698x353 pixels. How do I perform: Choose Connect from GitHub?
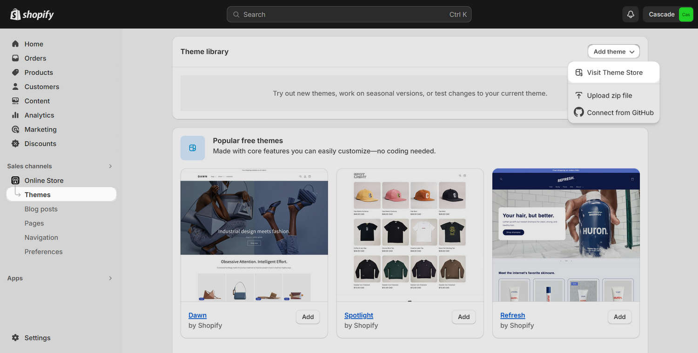[x=614, y=113]
